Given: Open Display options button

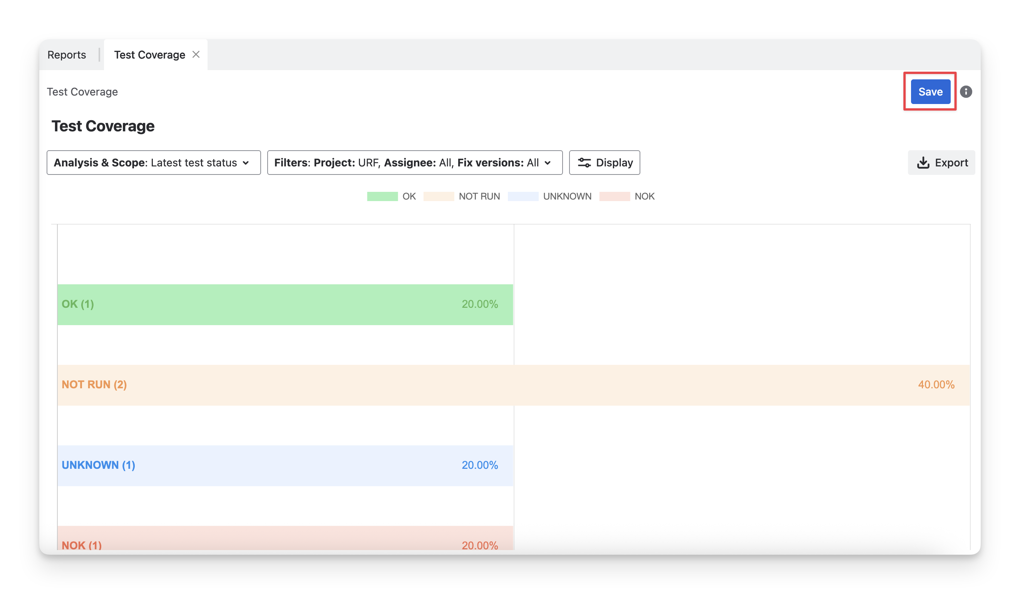Looking at the screenshot, I should 604,163.
